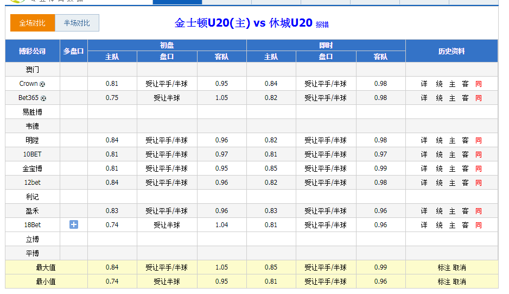Click 最大值 initial away odds 1.05
Viewport: 509px width, 294px height.
[222, 267]
